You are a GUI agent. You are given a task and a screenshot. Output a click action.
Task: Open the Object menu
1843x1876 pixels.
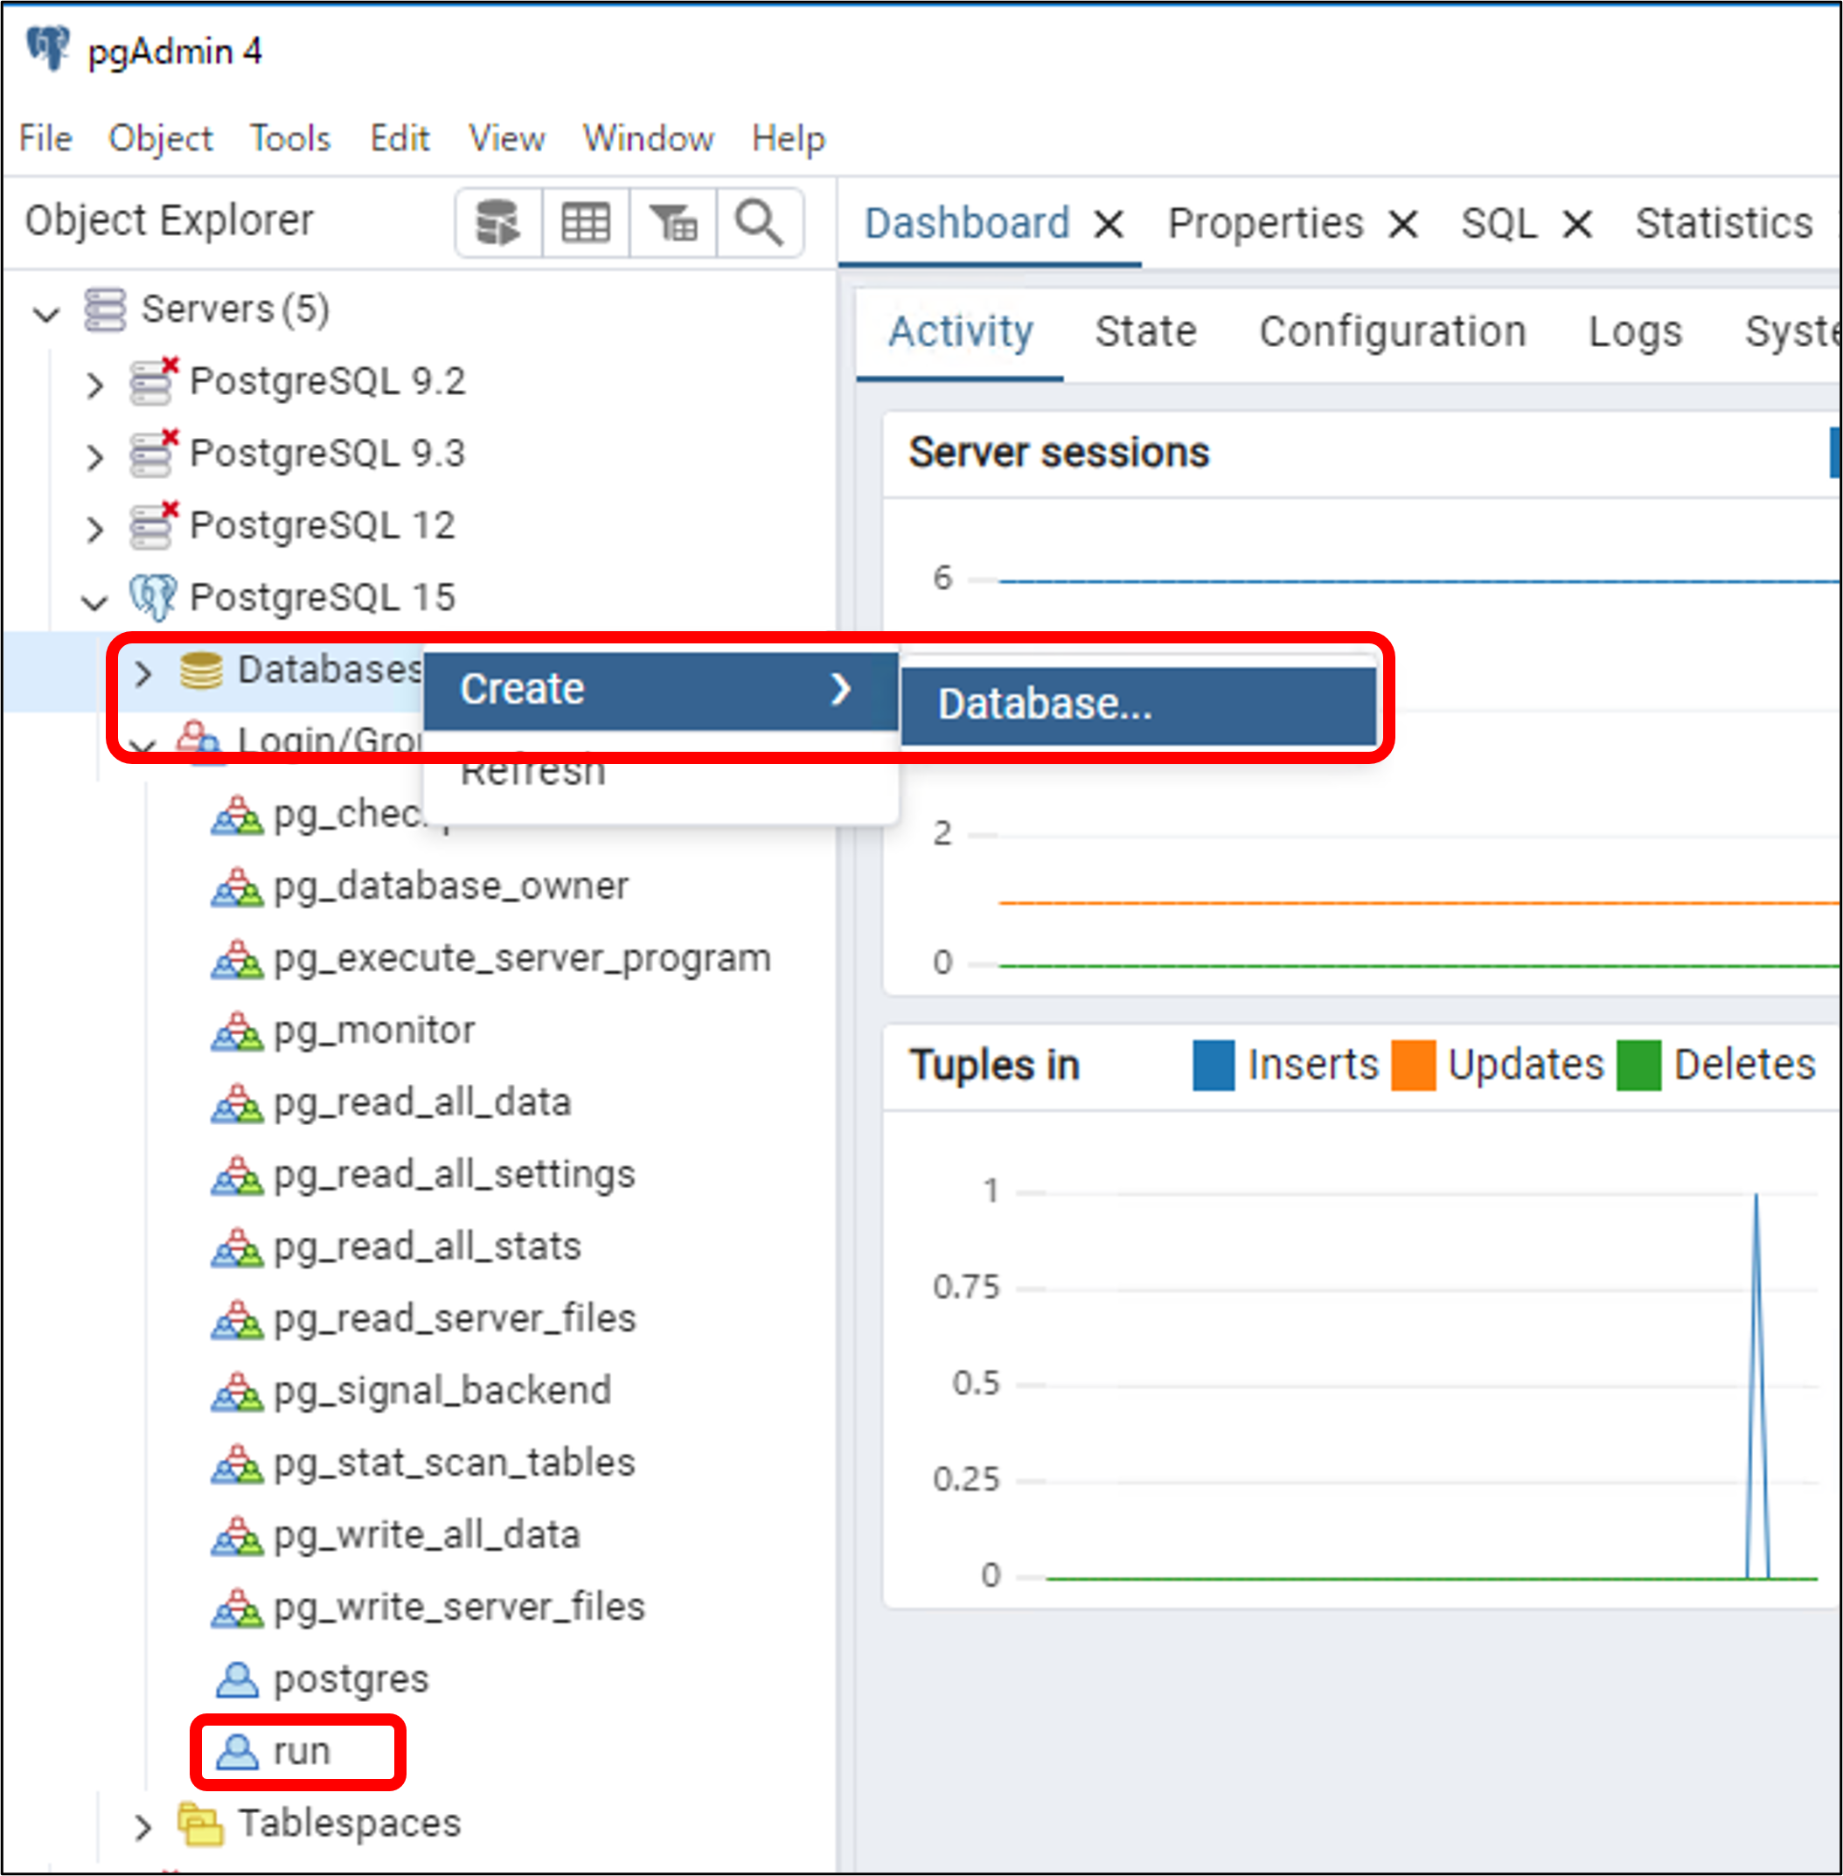[161, 138]
